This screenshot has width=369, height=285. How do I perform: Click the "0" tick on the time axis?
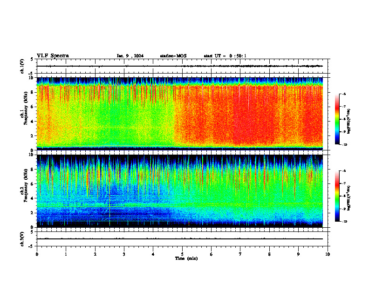37,254
